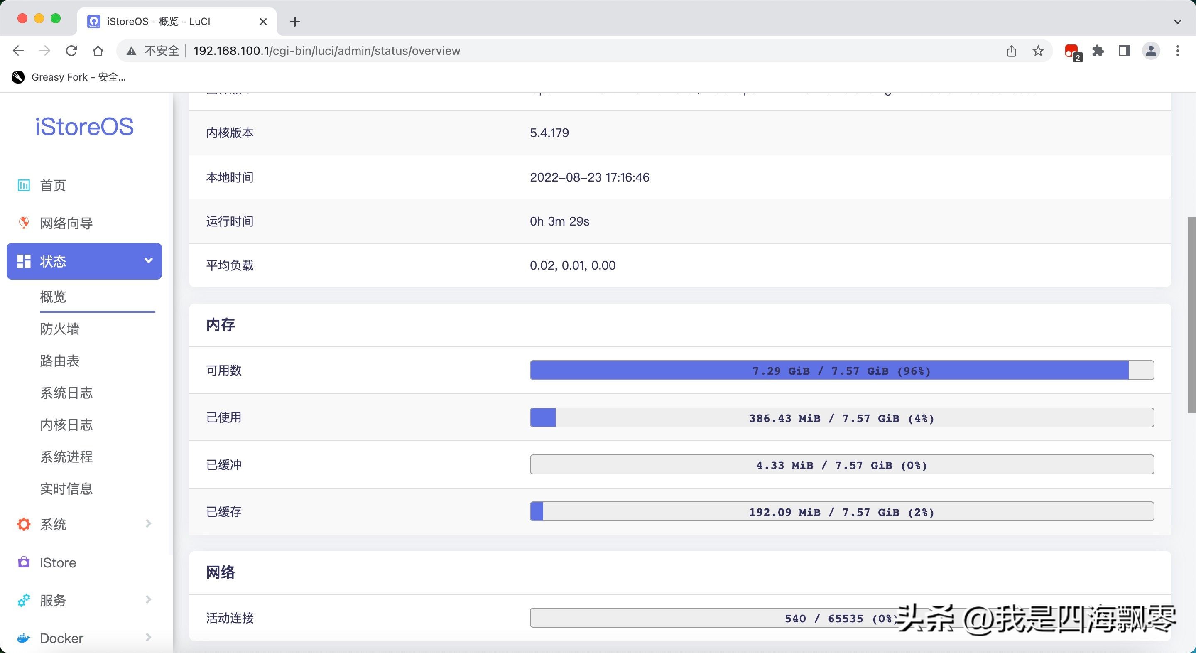
Task: Click kernel version value 5.4.179
Action: 549,133
